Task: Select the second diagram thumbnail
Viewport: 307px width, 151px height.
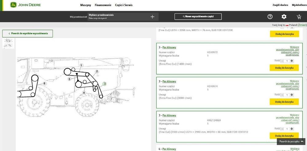Action: 8,46
